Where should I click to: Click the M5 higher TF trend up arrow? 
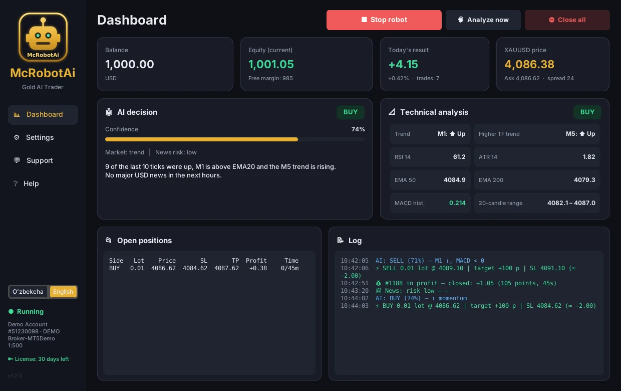coord(582,134)
